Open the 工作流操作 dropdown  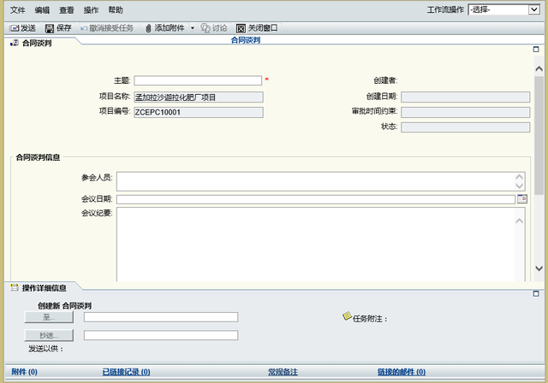pos(533,9)
